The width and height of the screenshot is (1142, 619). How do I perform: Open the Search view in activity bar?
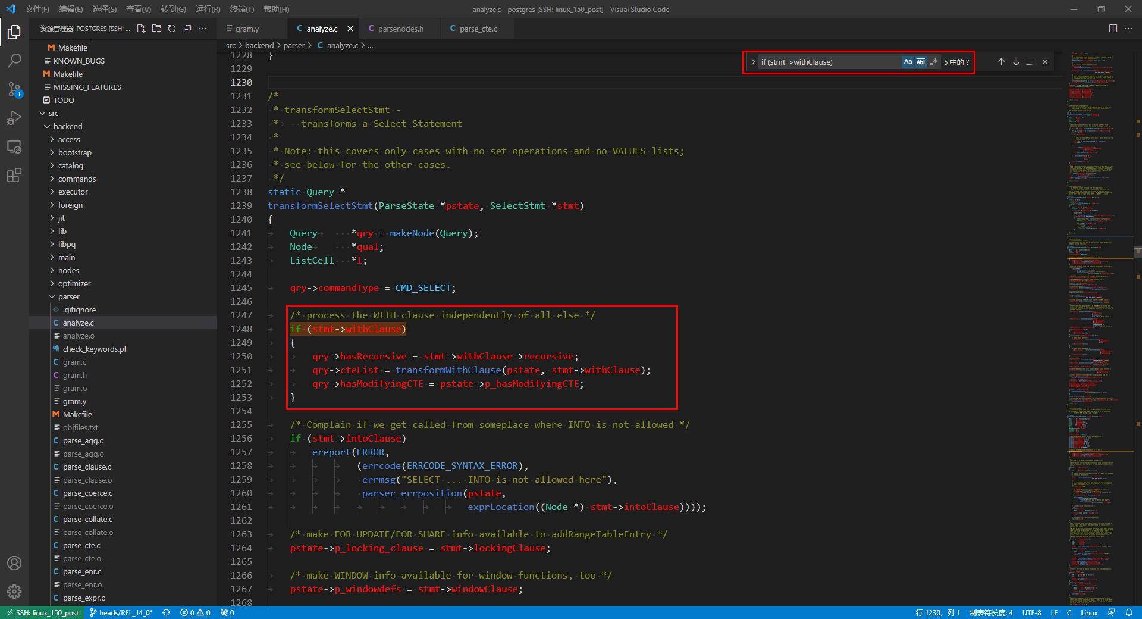tap(14, 60)
